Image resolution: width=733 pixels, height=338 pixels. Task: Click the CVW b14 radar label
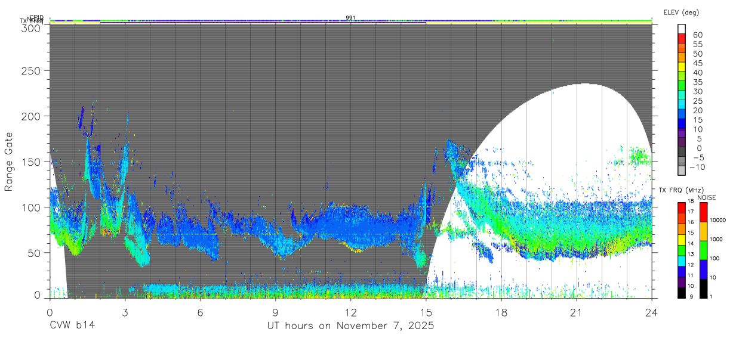click(72, 325)
